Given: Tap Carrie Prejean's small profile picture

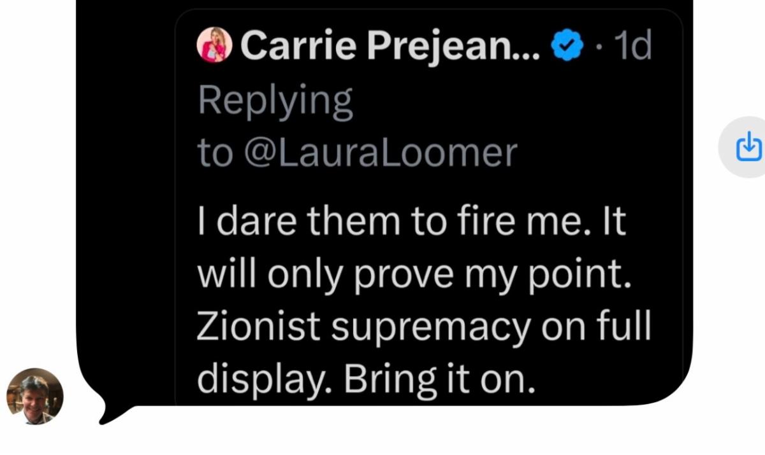Looking at the screenshot, I should 214,46.
